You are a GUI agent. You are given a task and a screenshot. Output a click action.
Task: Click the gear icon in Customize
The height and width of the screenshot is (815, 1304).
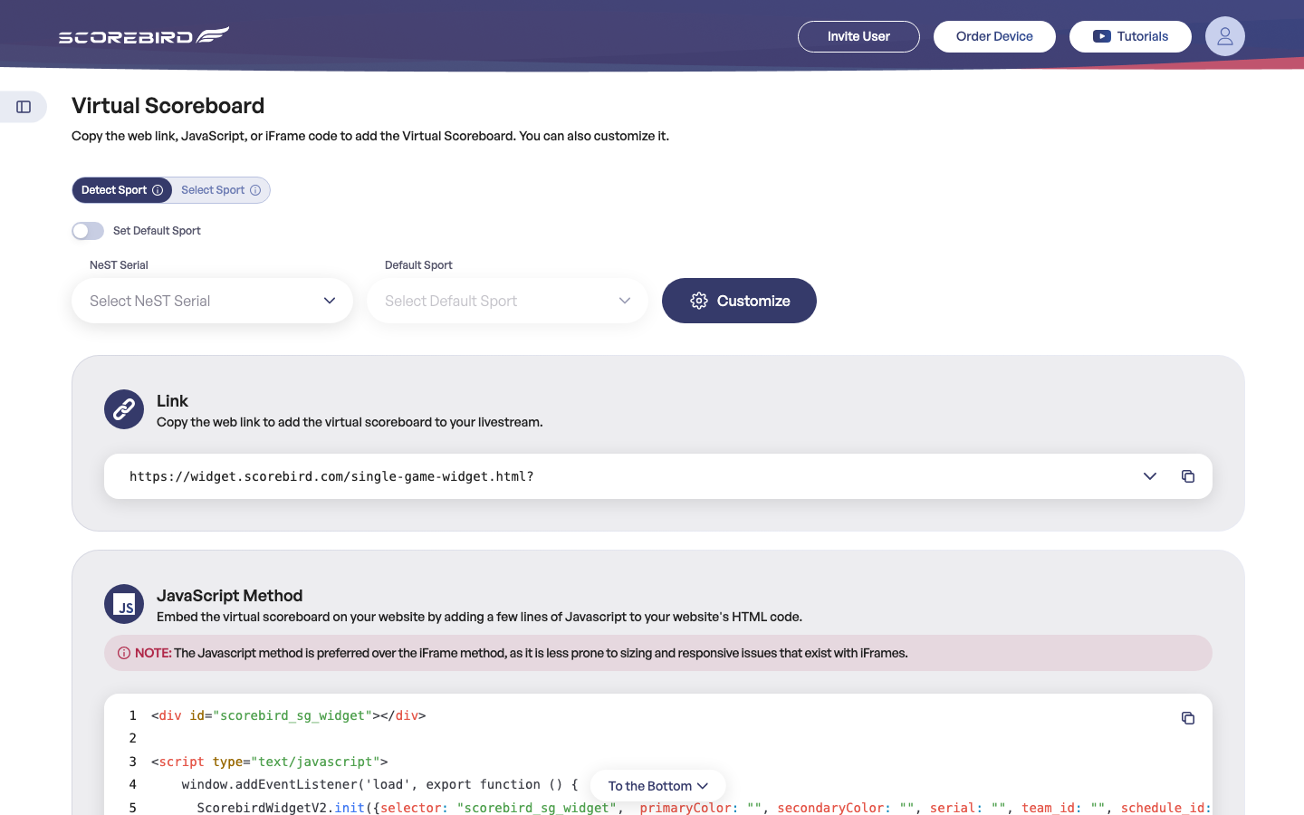(x=698, y=301)
